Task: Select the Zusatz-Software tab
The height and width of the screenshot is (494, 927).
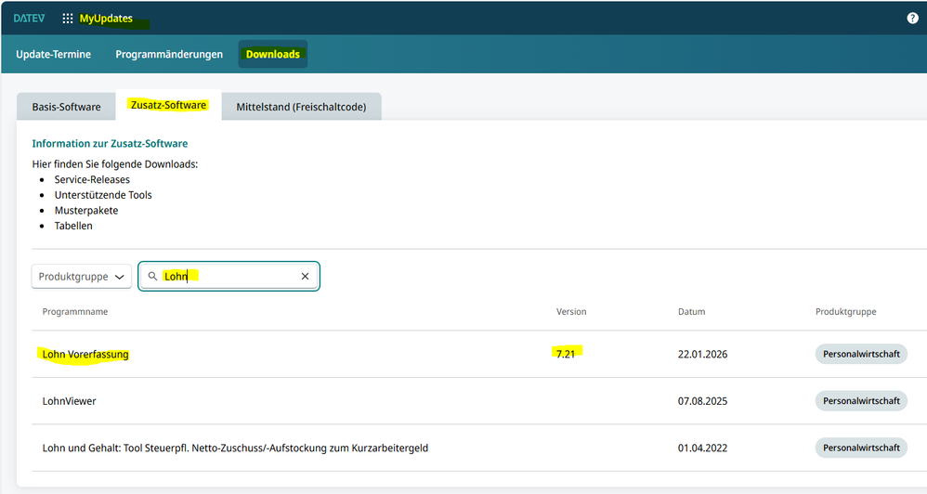Action: pyautogui.click(x=168, y=105)
